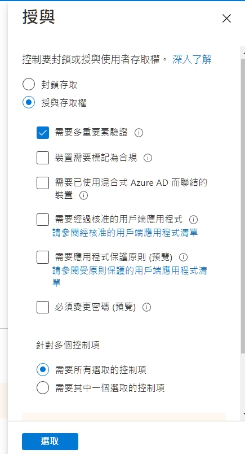Select 授與存取權 radio button
This screenshot has height=454, width=245.
click(x=29, y=103)
